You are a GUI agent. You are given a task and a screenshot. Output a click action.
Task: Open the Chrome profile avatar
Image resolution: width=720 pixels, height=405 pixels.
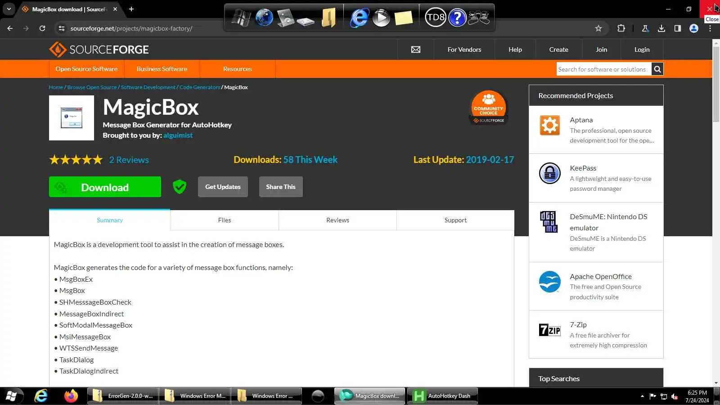coord(694,28)
